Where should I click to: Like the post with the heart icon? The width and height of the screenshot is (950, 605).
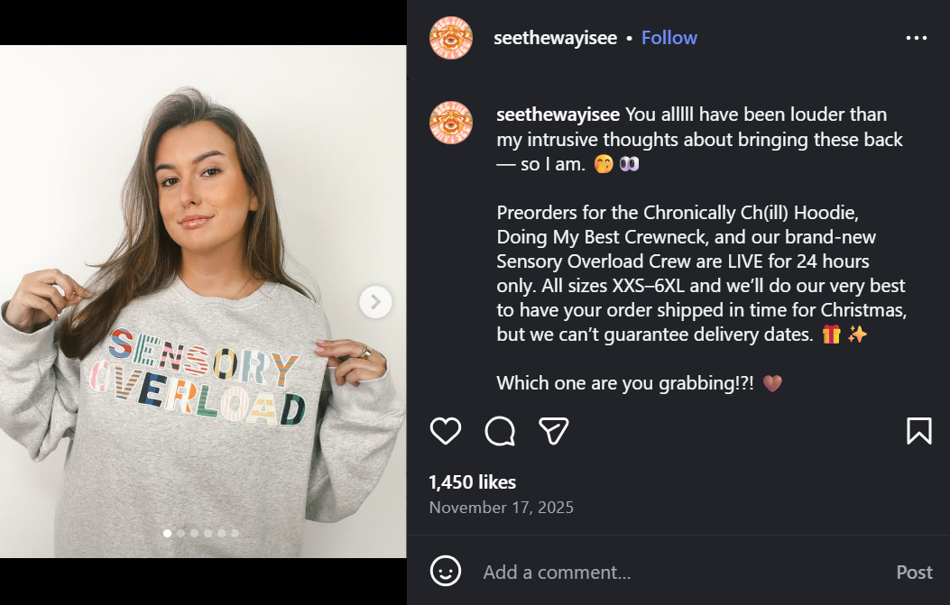[446, 431]
